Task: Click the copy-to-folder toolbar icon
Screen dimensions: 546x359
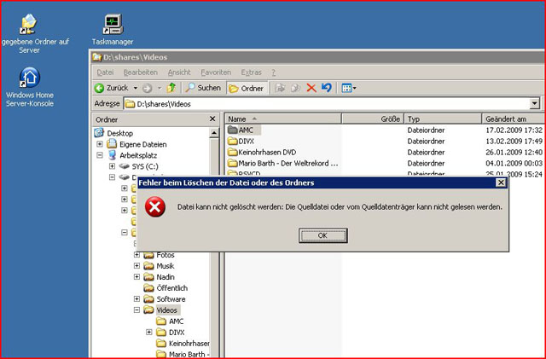Action: 295,88
